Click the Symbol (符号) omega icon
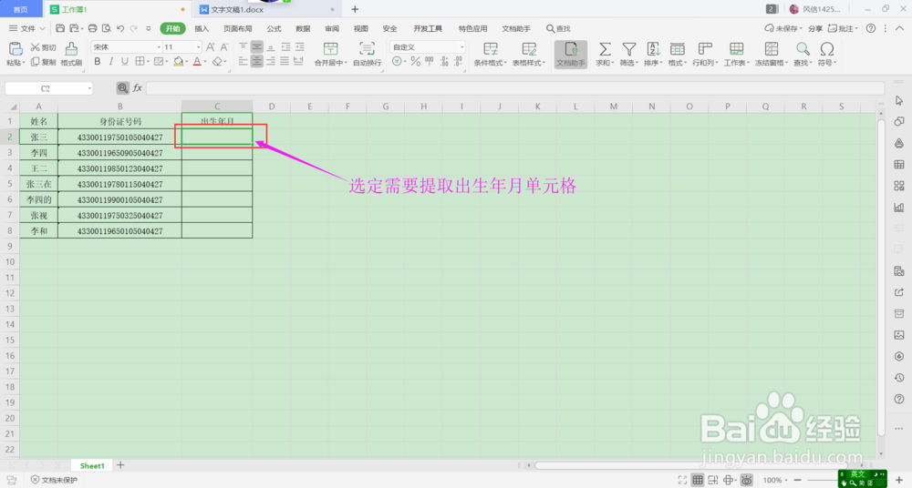 (x=826, y=49)
